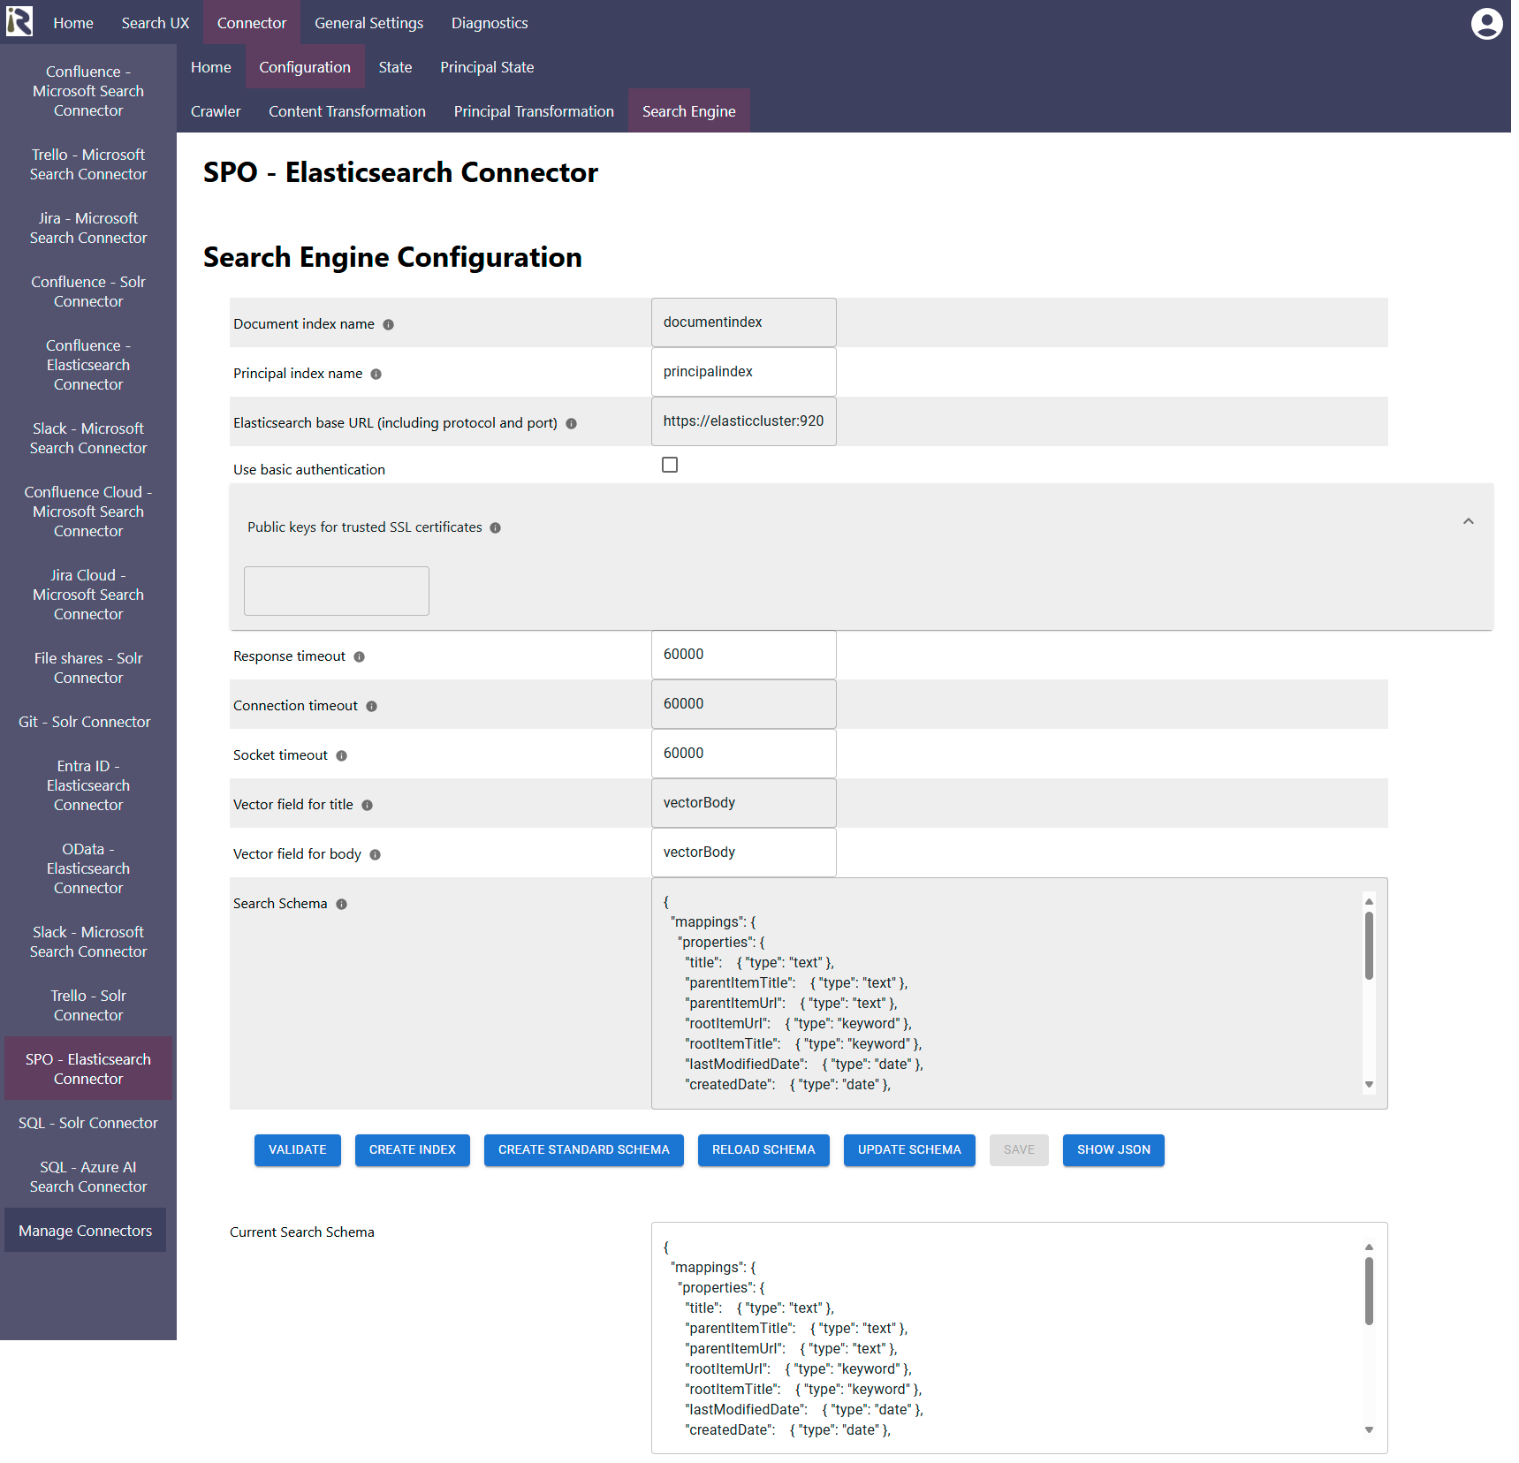Click inside the Search Schema text area
Viewport: 1519px width, 1463px height.
(x=1019, y=994)
